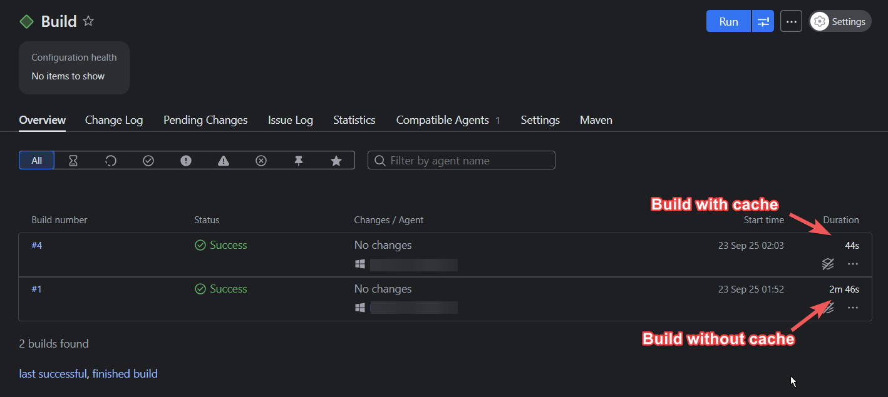Screen dimensions: 888x397
Task: Toggle the pinned builds filter
Action: click(299, 161)
